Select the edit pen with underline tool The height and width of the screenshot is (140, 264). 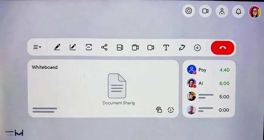pyautogui.click(x=73, y=47)
